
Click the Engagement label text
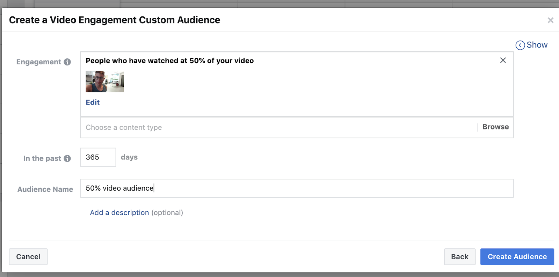39,62
